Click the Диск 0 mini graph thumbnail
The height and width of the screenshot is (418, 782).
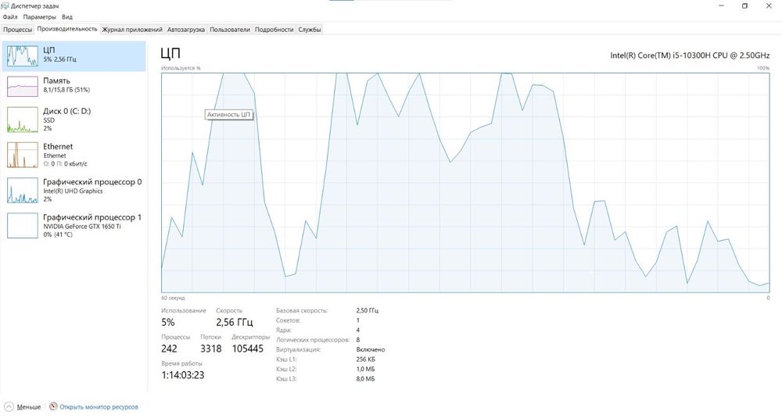coord(23,120)
